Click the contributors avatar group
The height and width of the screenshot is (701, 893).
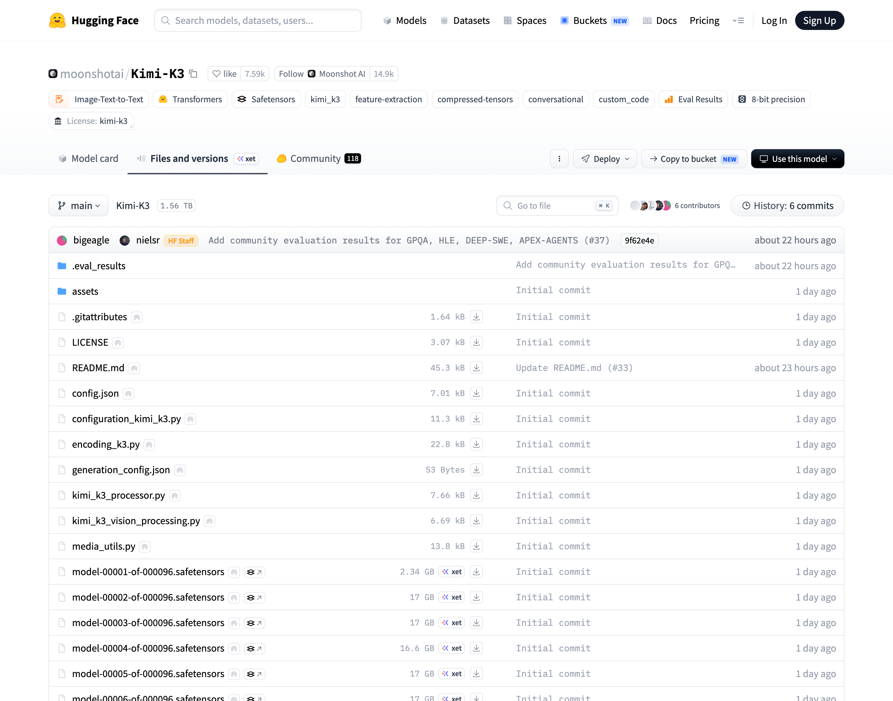[651, 206]
